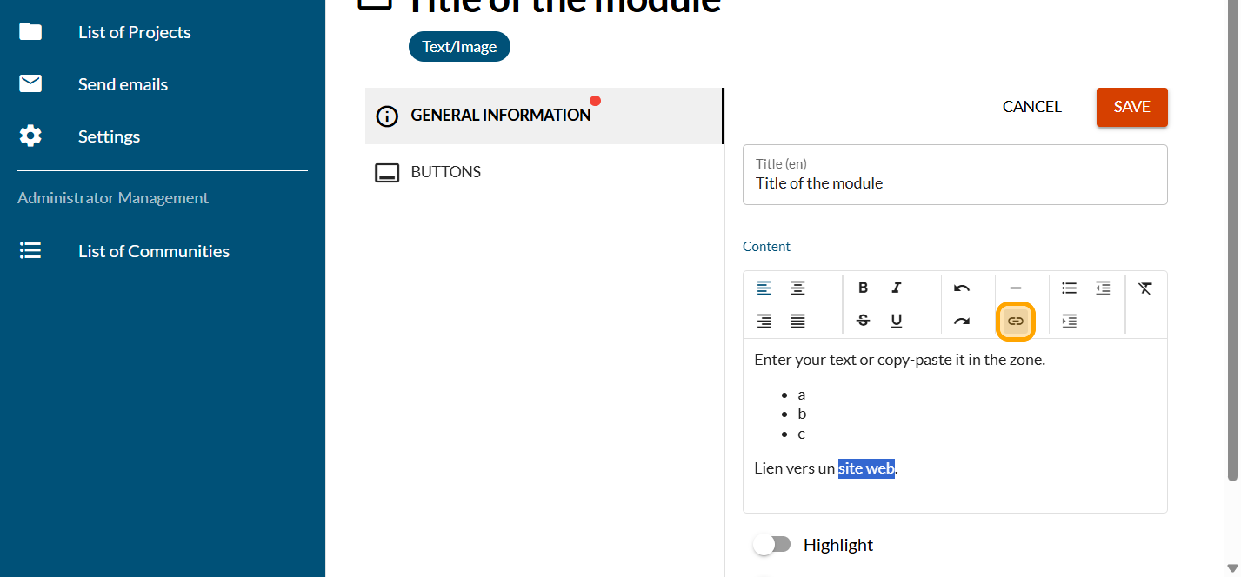Apply strikethrough formatting
1241x577 pixels.
(863, 321)
